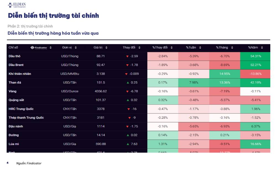Click the 54.31% green yearly cell

pyautogui.click(x=255, y=56)
